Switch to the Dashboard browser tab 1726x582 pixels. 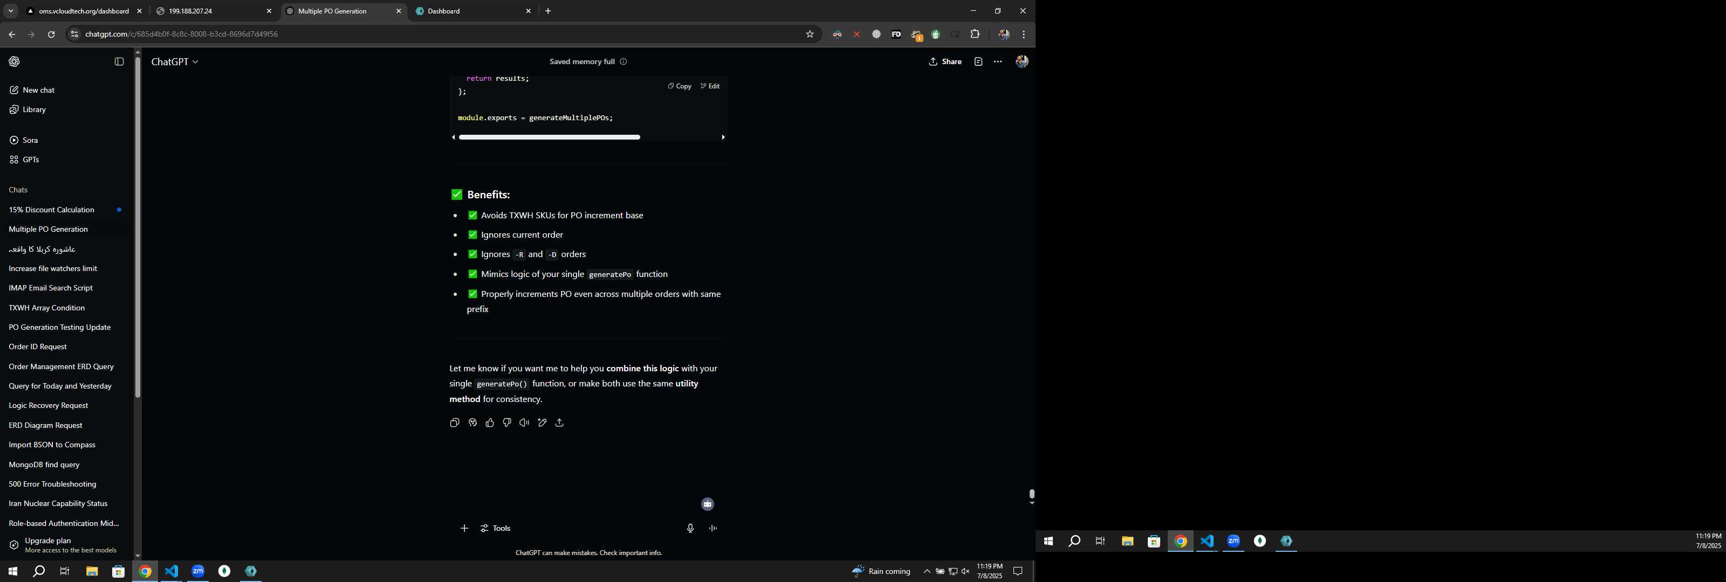click(x=472, y=11)
